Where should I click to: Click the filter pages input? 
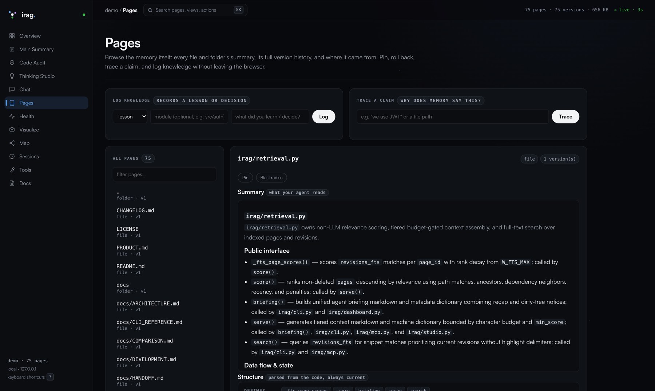[164, 174]
